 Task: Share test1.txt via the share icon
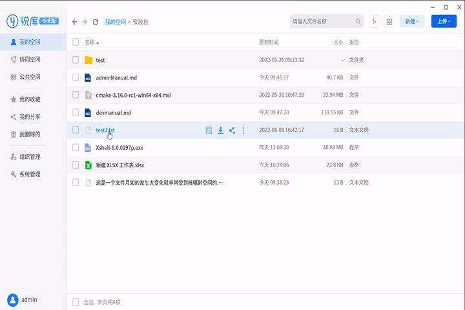point(232,130)
